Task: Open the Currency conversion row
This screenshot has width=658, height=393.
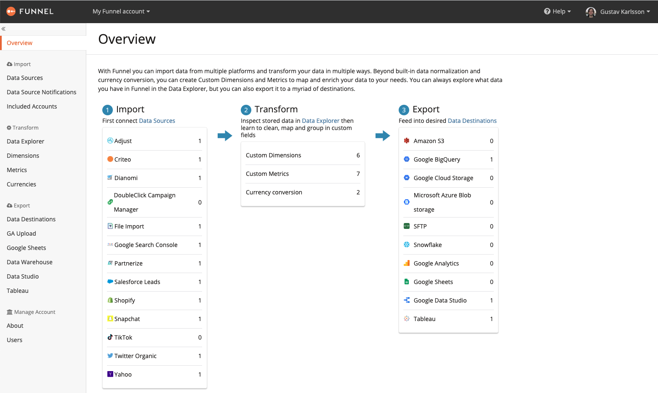Action: point(303,192)
